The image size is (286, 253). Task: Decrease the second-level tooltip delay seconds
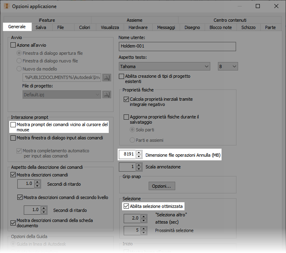44,212
